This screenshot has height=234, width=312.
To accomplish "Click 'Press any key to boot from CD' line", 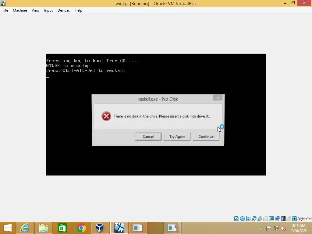I will pos(93,61).
